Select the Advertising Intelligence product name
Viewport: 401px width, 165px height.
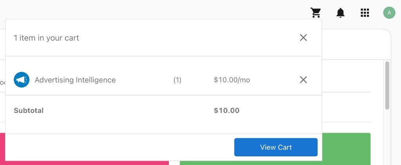pos(75,80)
